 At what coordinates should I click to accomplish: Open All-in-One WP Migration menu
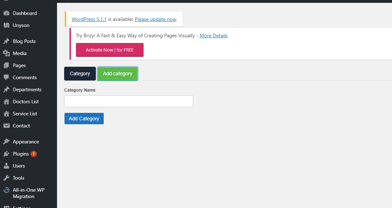29,193
